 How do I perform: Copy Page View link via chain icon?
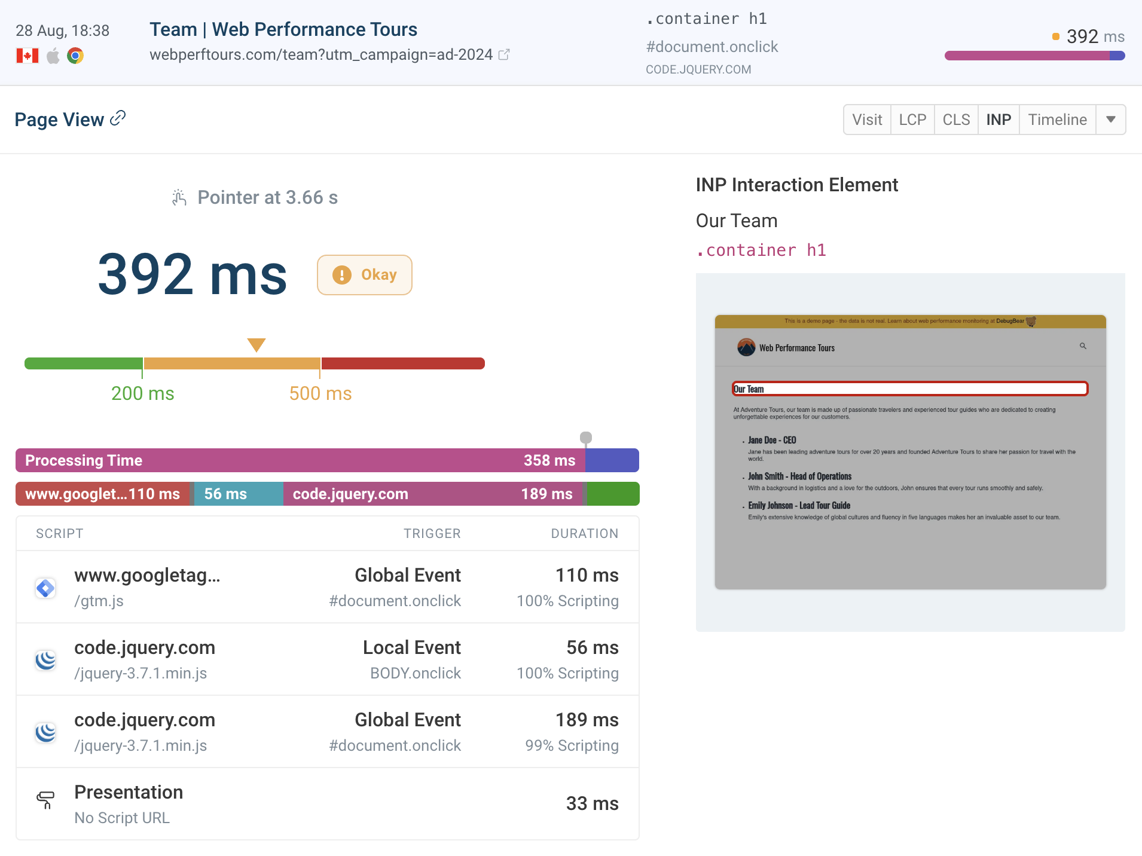tap(118, 118)
